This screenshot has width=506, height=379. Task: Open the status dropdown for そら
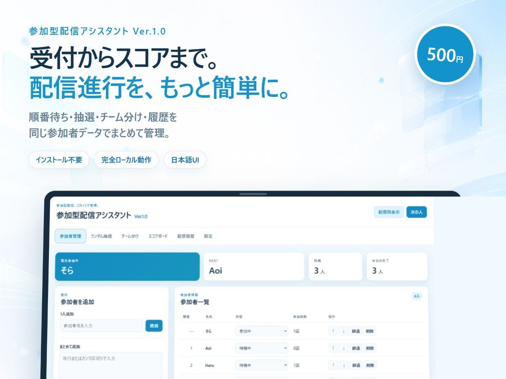click(x=262, y=331)
